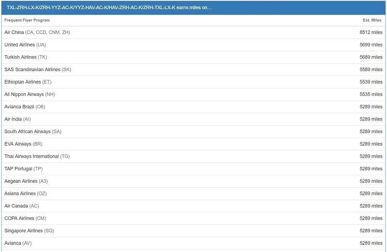Select the SAS Scandinavian Airlines (SK) name

(38, 70)
